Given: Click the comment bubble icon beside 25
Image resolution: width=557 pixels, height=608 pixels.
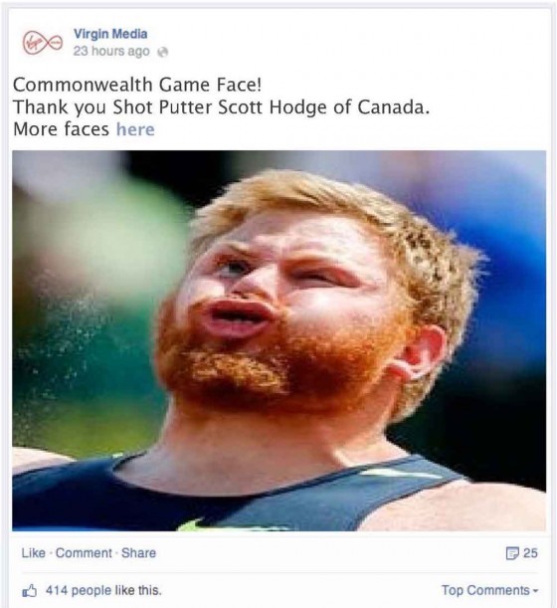Looking at the screenshot, I should (512, 553).
